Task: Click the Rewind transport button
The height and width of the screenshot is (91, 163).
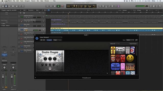Action: 47,6
